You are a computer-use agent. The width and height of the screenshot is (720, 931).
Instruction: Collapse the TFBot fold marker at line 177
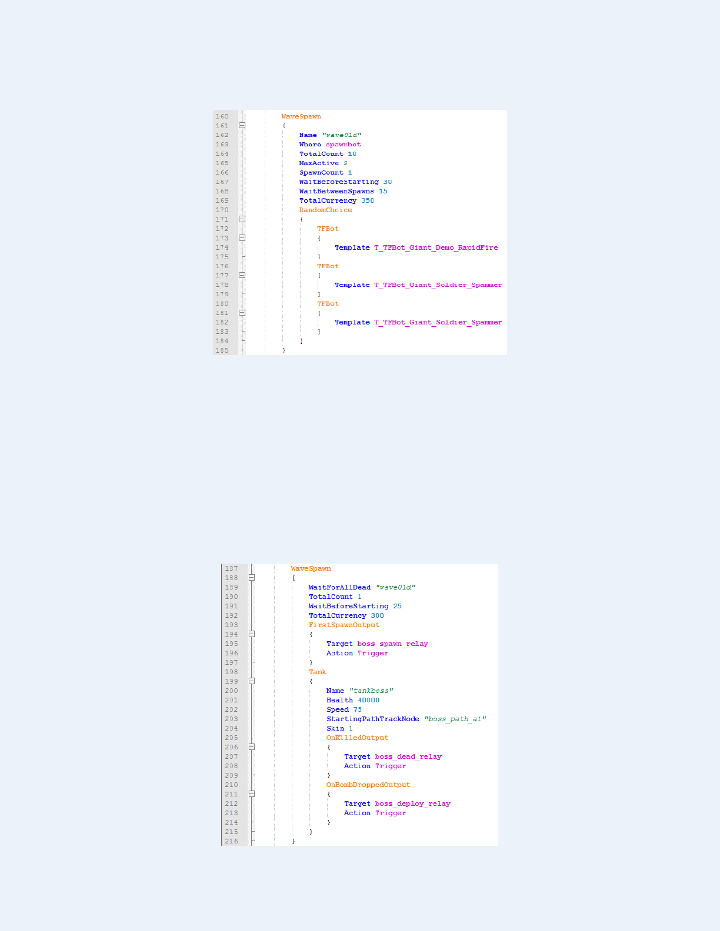pyautogui.click(x=242, y=275)
